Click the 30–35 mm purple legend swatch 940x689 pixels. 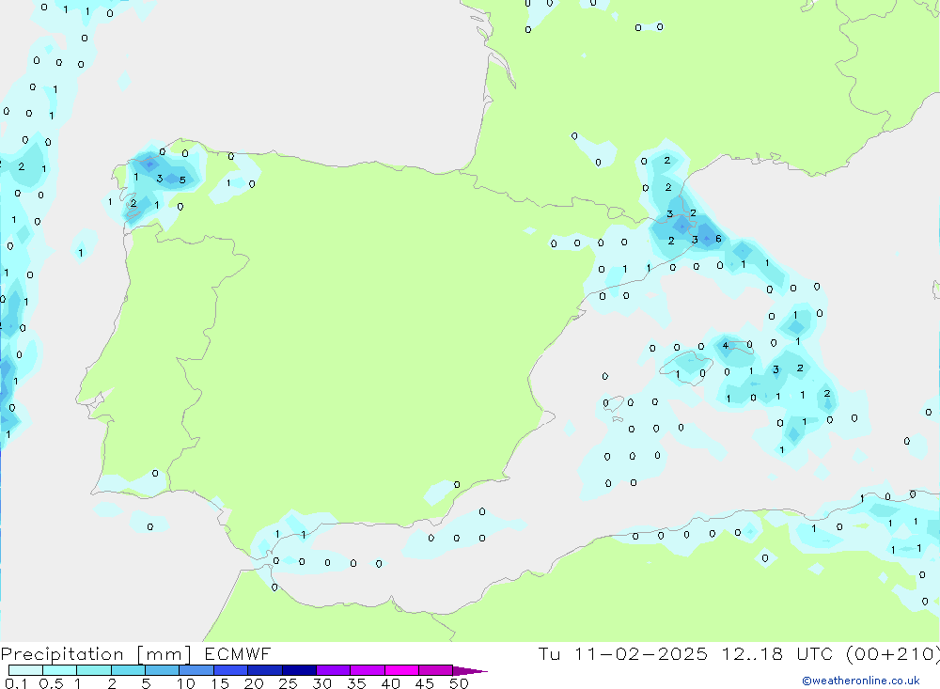(x=333, y=670)
